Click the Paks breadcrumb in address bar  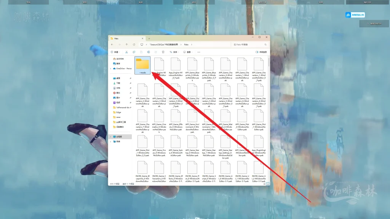[186, 44]
